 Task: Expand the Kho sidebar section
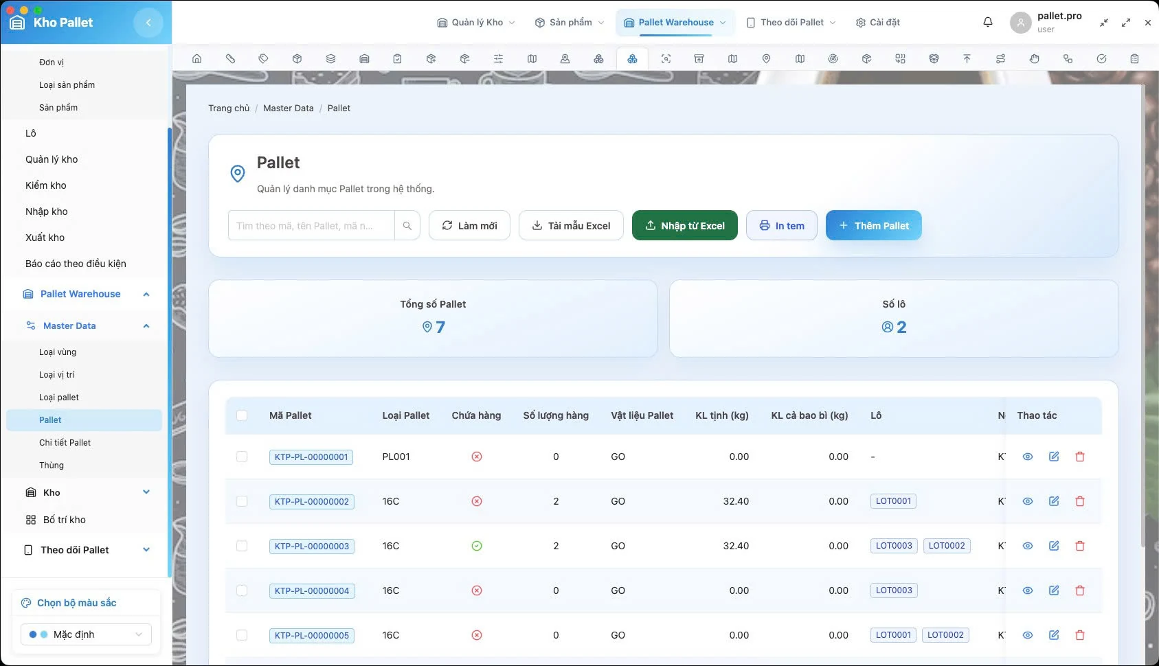point(146,492)
